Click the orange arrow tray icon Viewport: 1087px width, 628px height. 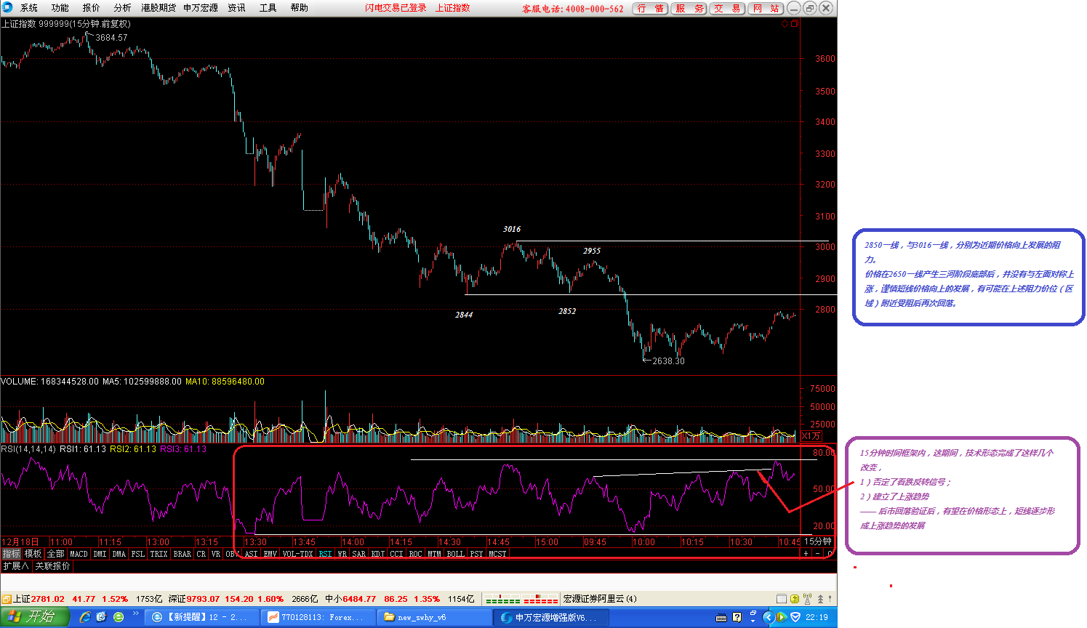click(781, 617)
